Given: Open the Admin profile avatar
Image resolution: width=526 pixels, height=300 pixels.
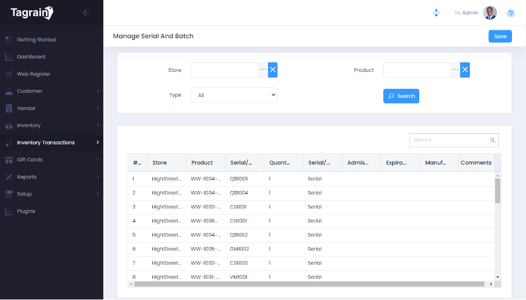Looking at the screenshot, I should [490, 13].
